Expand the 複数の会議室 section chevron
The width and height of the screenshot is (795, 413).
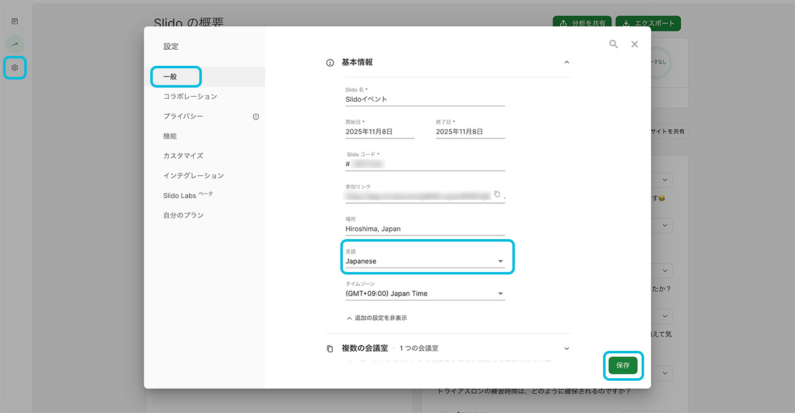point(566,348)
